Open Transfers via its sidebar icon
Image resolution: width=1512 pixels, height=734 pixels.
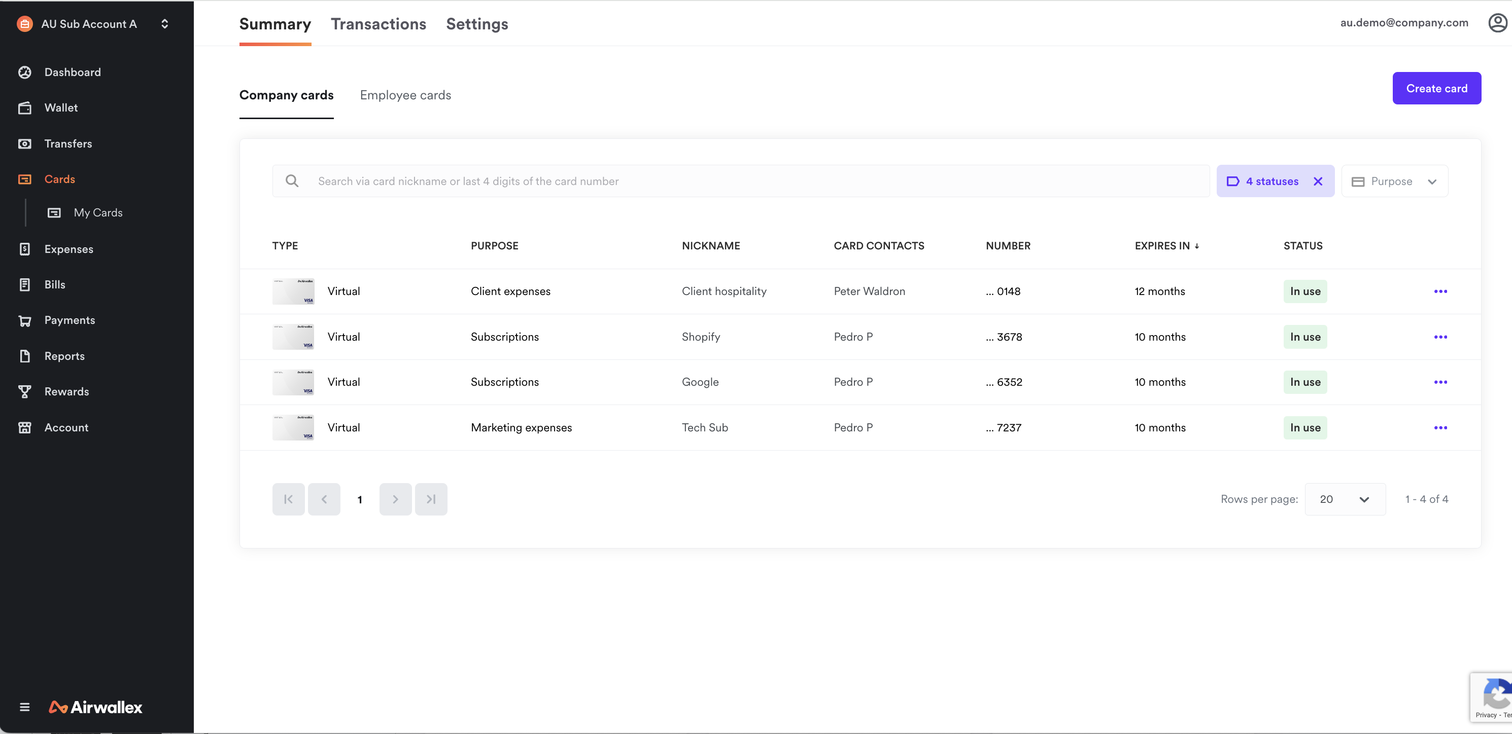(25, 143)
